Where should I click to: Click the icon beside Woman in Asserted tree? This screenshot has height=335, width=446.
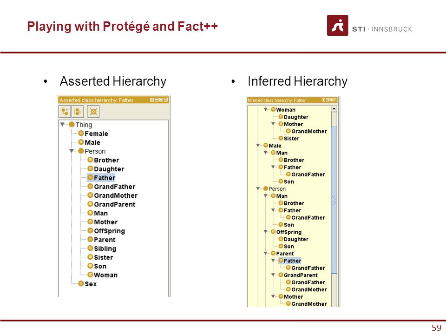tap(90, 275)
